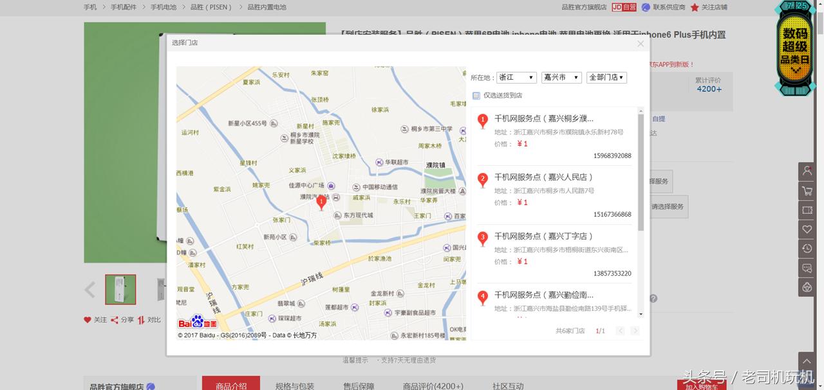Expand the 全部门店 store filter dropdown
The image size is (824, 390).
[x=606, y=77]
